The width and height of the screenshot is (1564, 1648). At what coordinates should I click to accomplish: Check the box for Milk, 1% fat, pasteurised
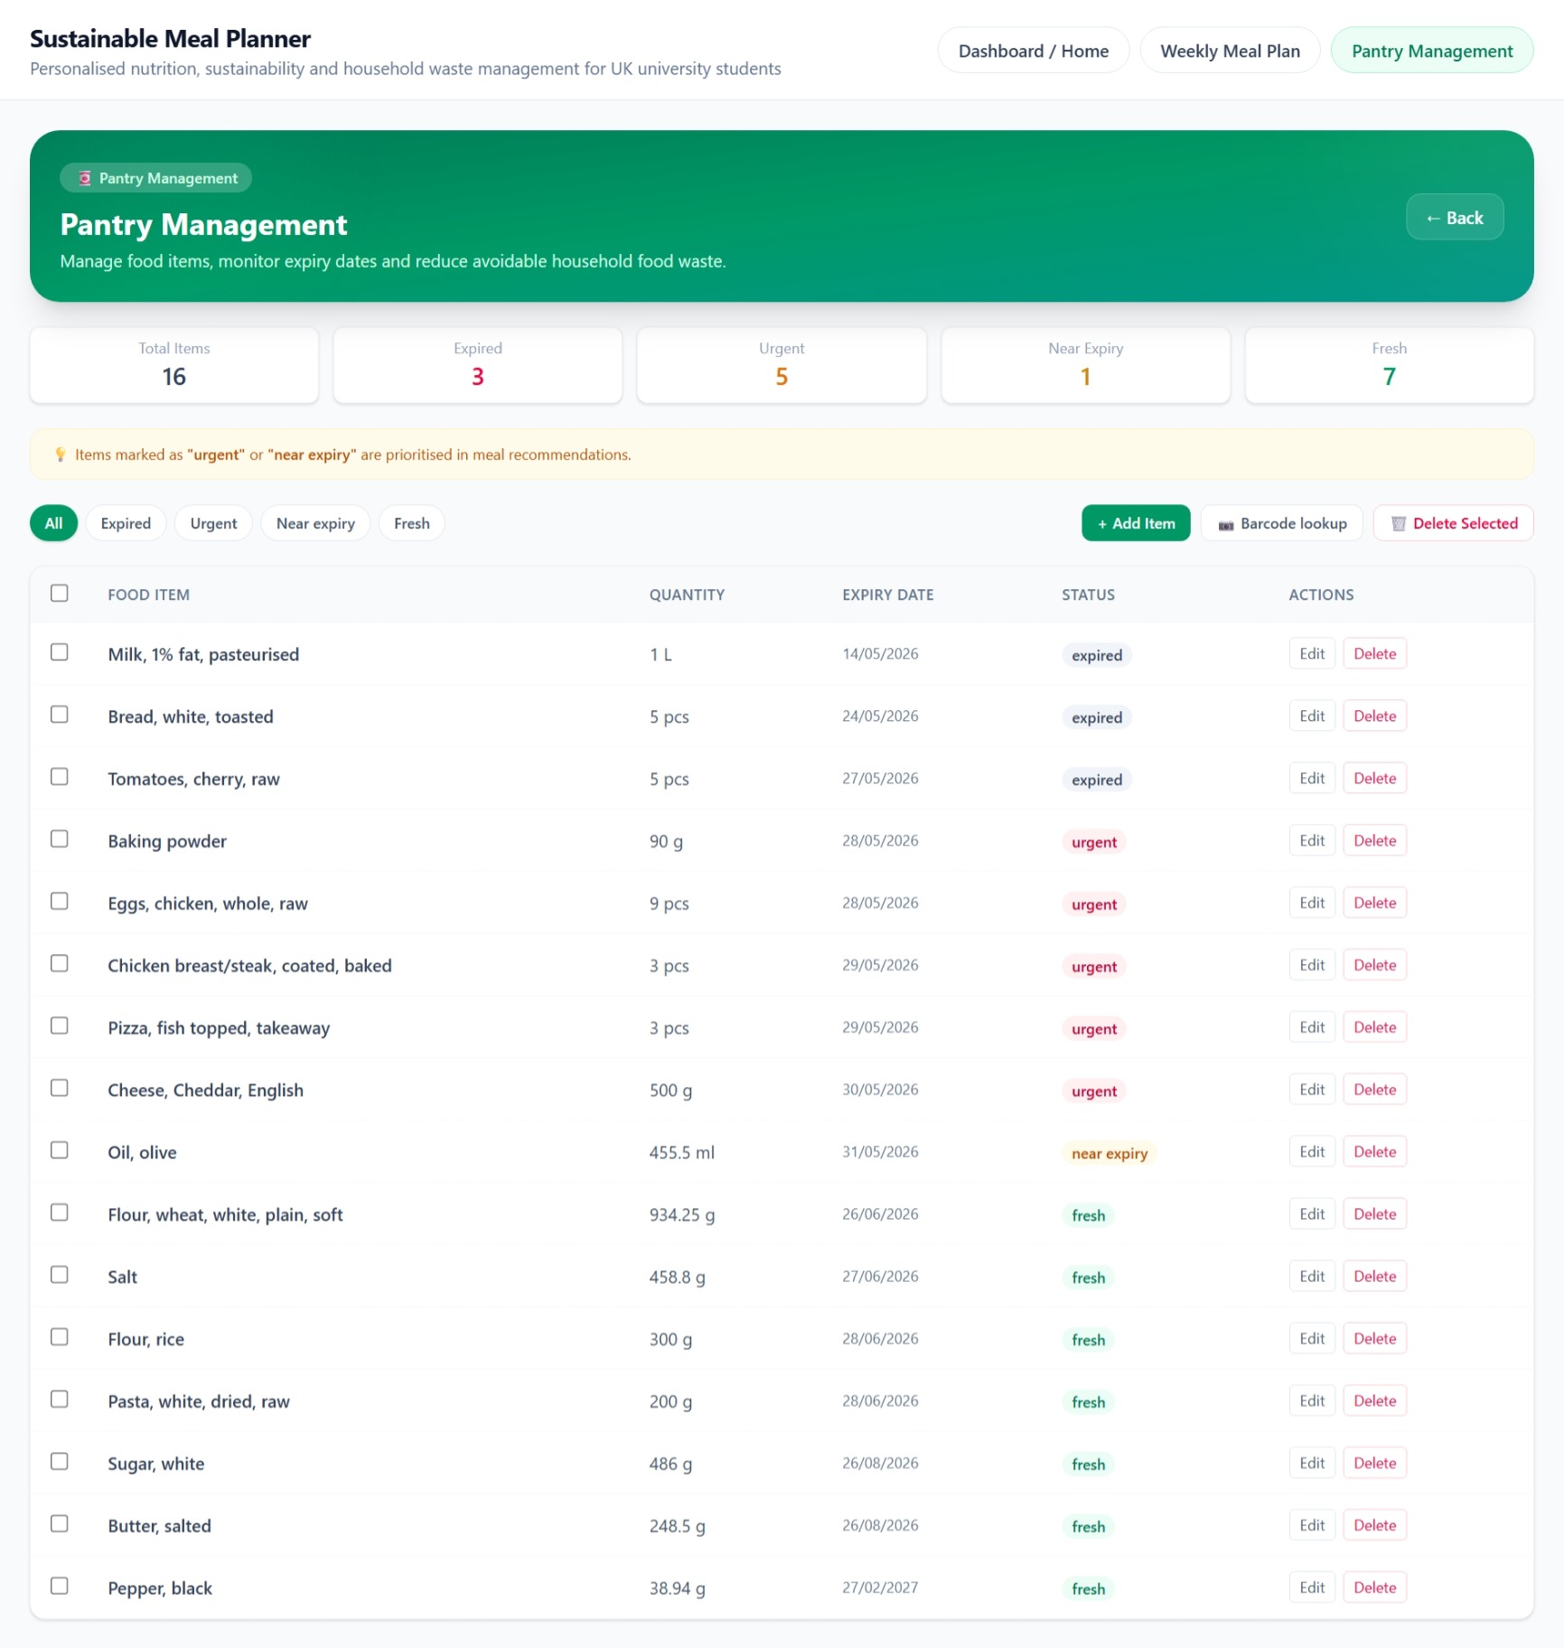[x=60, y=651]
